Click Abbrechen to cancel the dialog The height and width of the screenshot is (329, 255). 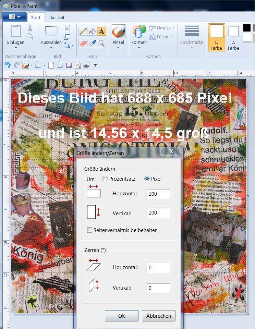point(159,316)
